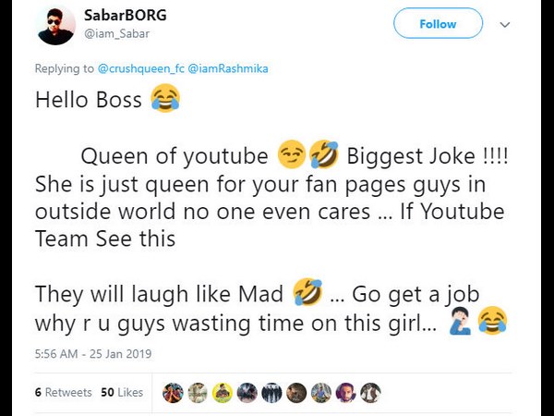
Task: Click the second liker avatar thumbnail
Action: (198, 392)
